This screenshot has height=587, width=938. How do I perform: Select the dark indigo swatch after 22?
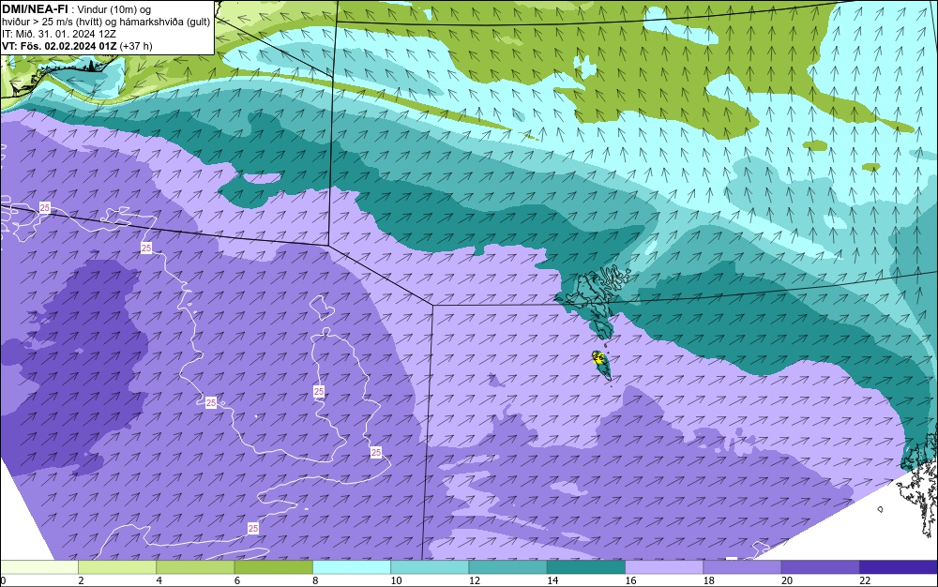[x=898, y=566]
